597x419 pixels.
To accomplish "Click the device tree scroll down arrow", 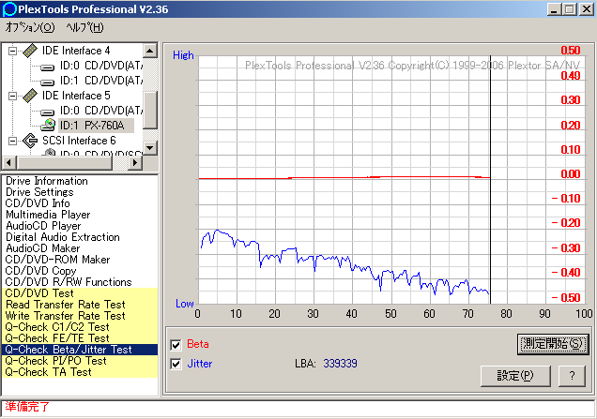I will coord(150,147).
